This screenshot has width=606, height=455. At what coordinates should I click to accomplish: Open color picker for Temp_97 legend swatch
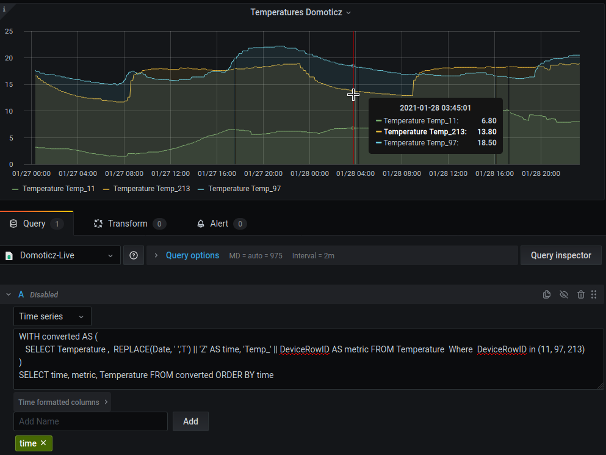click(x=201, y=189)
